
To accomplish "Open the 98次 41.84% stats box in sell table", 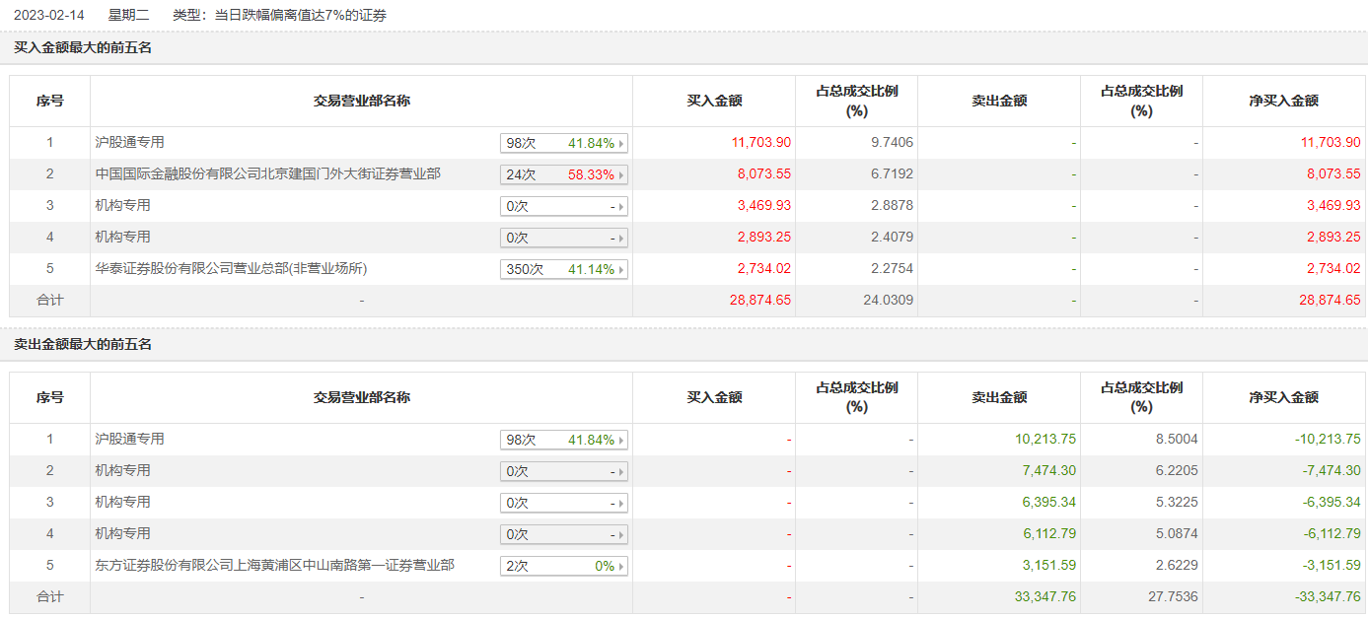I will click(563, 441).
